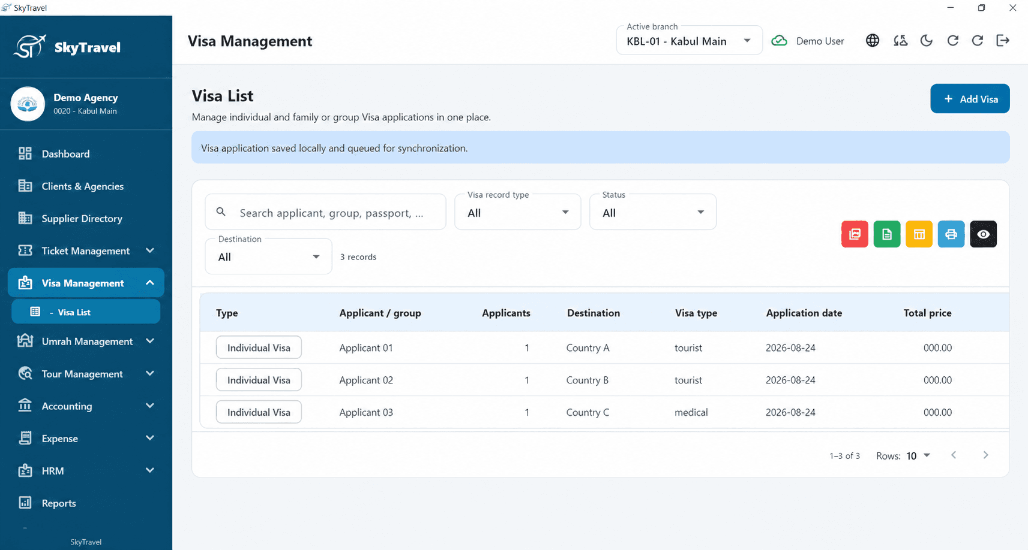Screen dimensions: 1028x550
Task: Click the Demo Agency avatar
Action: coord(28,104)
